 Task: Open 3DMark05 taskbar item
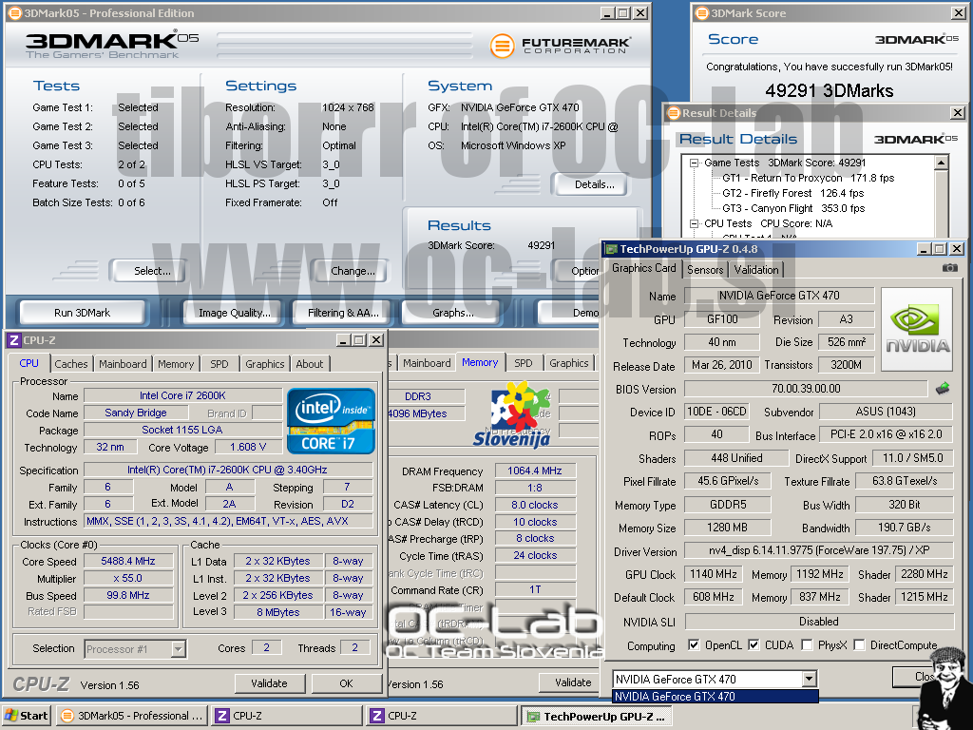click(x=131, y=716)
